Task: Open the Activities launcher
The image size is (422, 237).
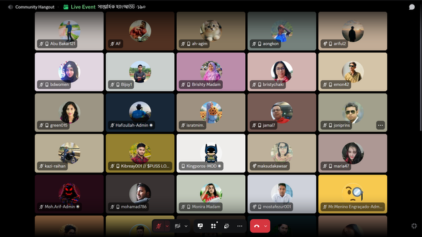Action: tap(214, 226)
